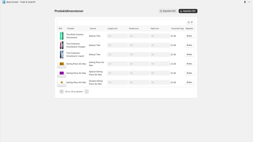Click the Produktdimensioner page heading
This screenshot has height=142, width=253.
point(69,11)
